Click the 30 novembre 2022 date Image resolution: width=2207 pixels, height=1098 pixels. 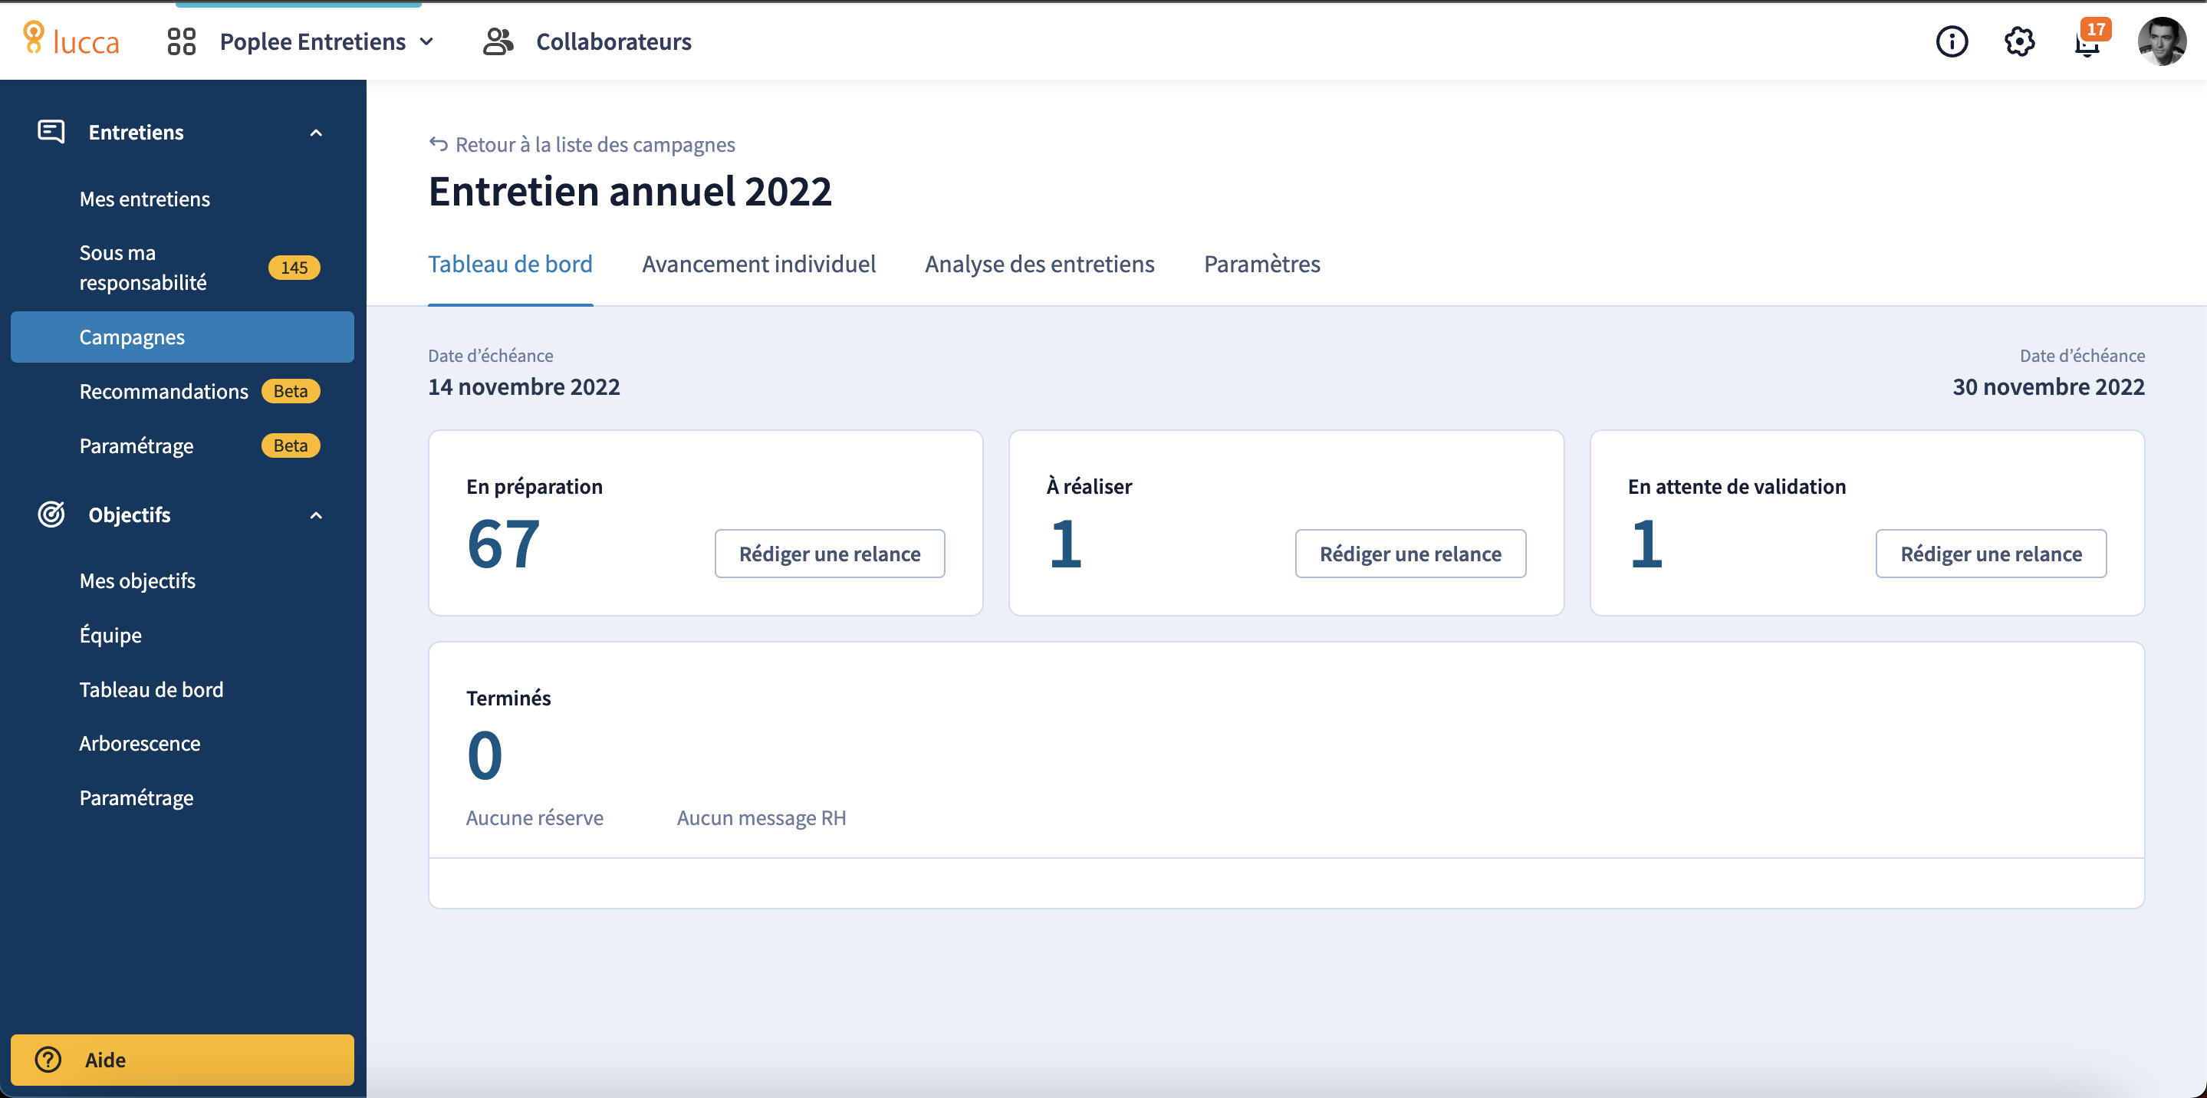point(2048,386)
